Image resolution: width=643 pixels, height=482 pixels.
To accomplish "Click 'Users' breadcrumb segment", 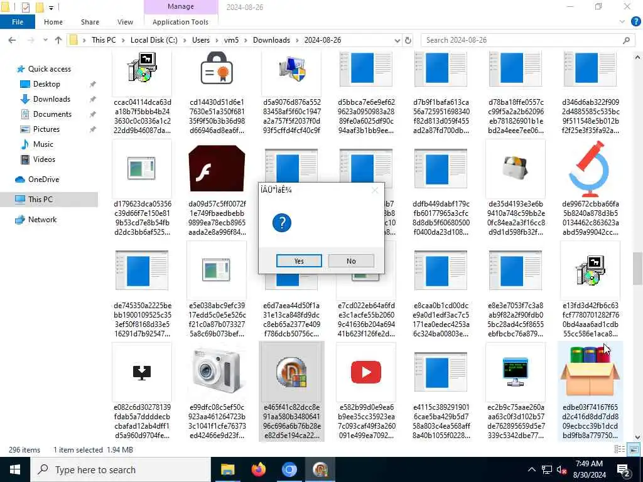I will (x=201, y=40).
